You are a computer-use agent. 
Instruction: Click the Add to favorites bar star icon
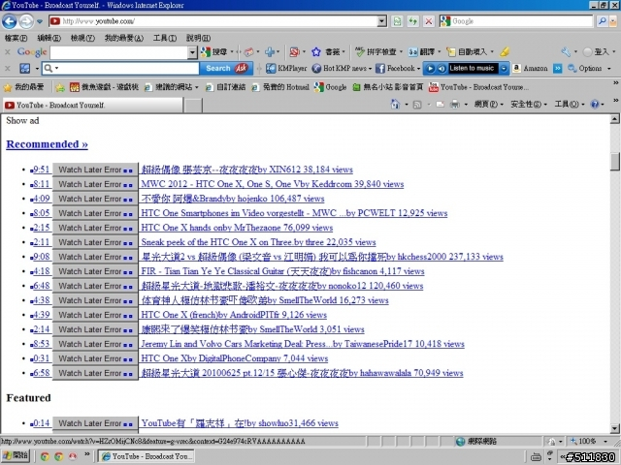pyautogui.click(x=60, y=87)
